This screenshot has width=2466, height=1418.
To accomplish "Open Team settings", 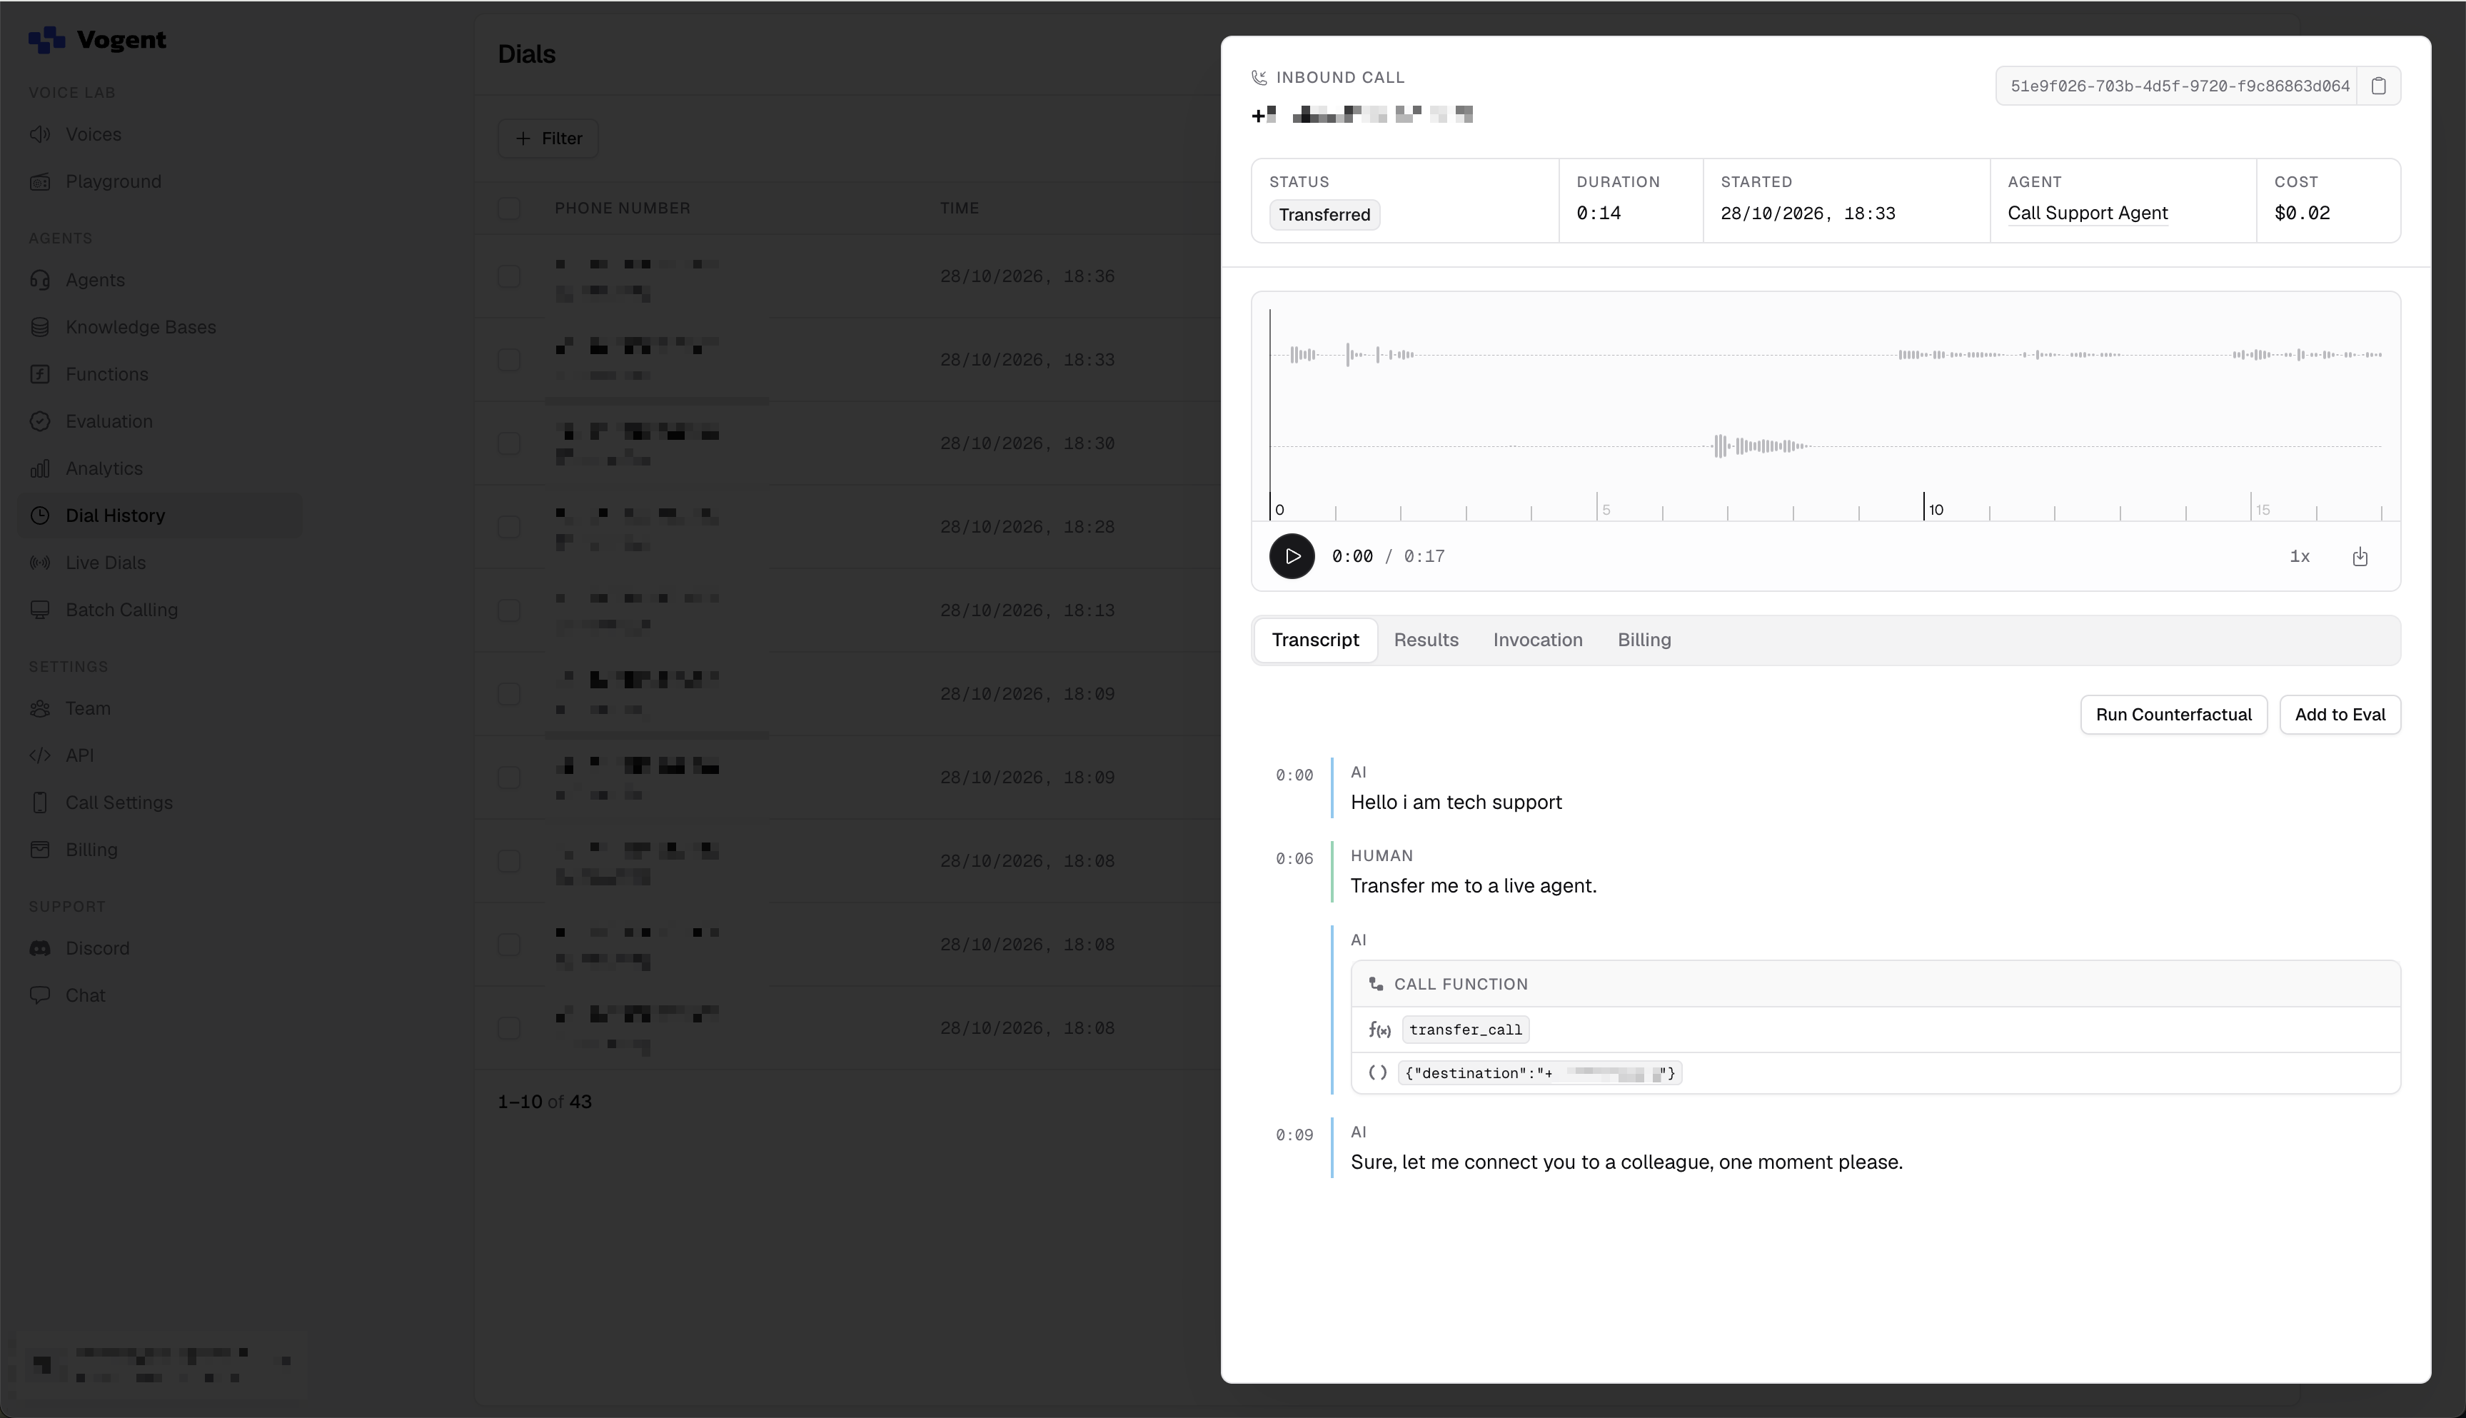I will coord(70,708).
